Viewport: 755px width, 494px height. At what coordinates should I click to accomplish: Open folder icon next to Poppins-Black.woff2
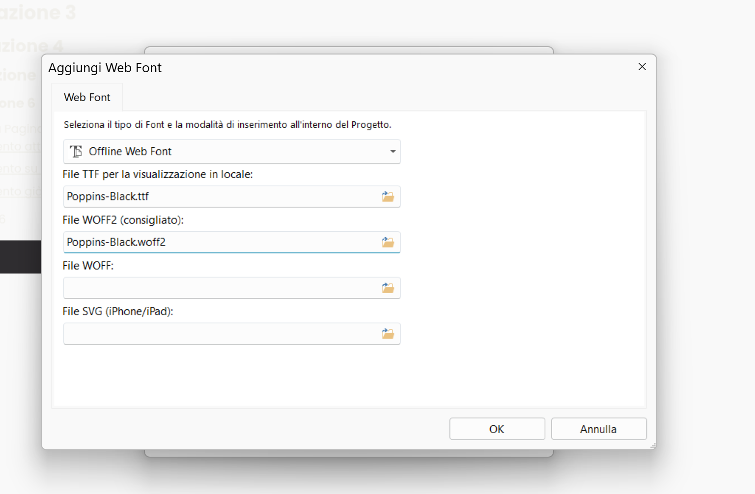click(x=388, y=242)
